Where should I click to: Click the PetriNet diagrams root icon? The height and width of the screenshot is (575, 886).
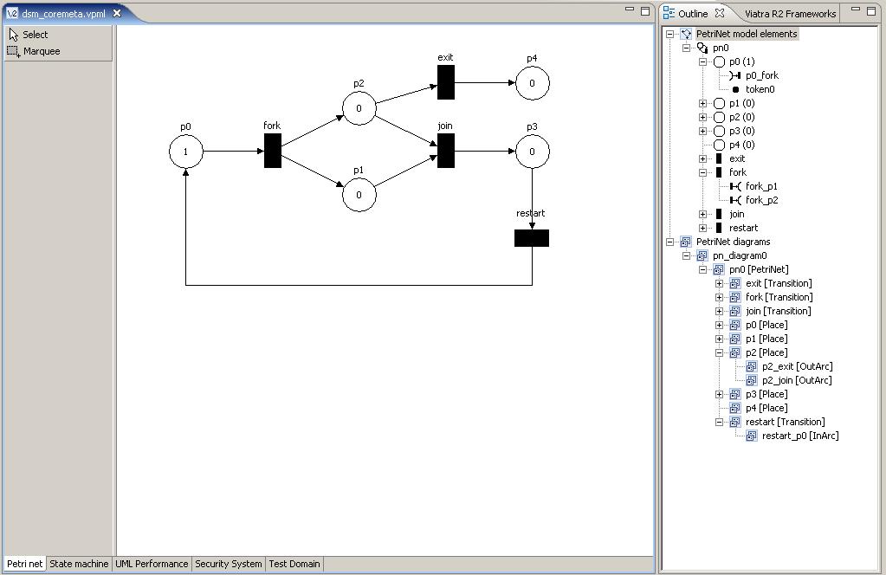pos(686,242)
